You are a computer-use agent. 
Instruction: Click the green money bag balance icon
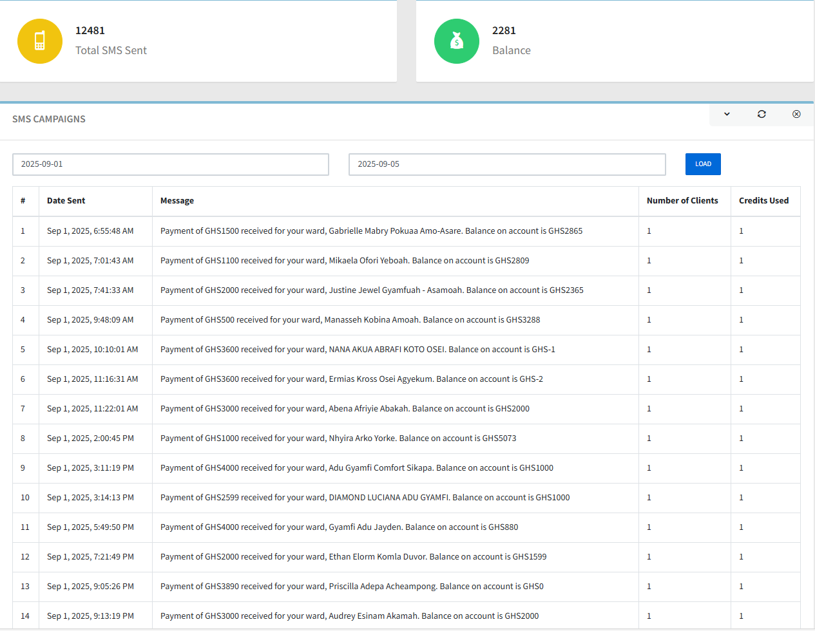point(457,41)
